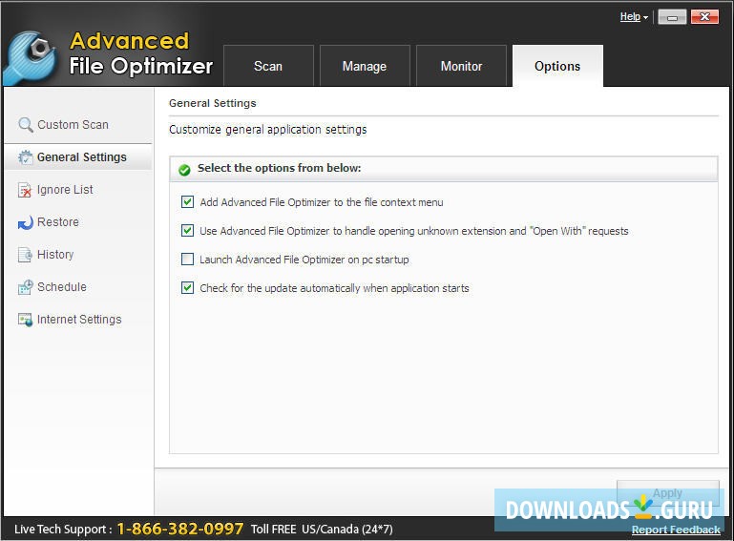Switch to the Monitor tab
This screenshot has width=734, height=541.
pyautogui.click(x=461, y=66)
